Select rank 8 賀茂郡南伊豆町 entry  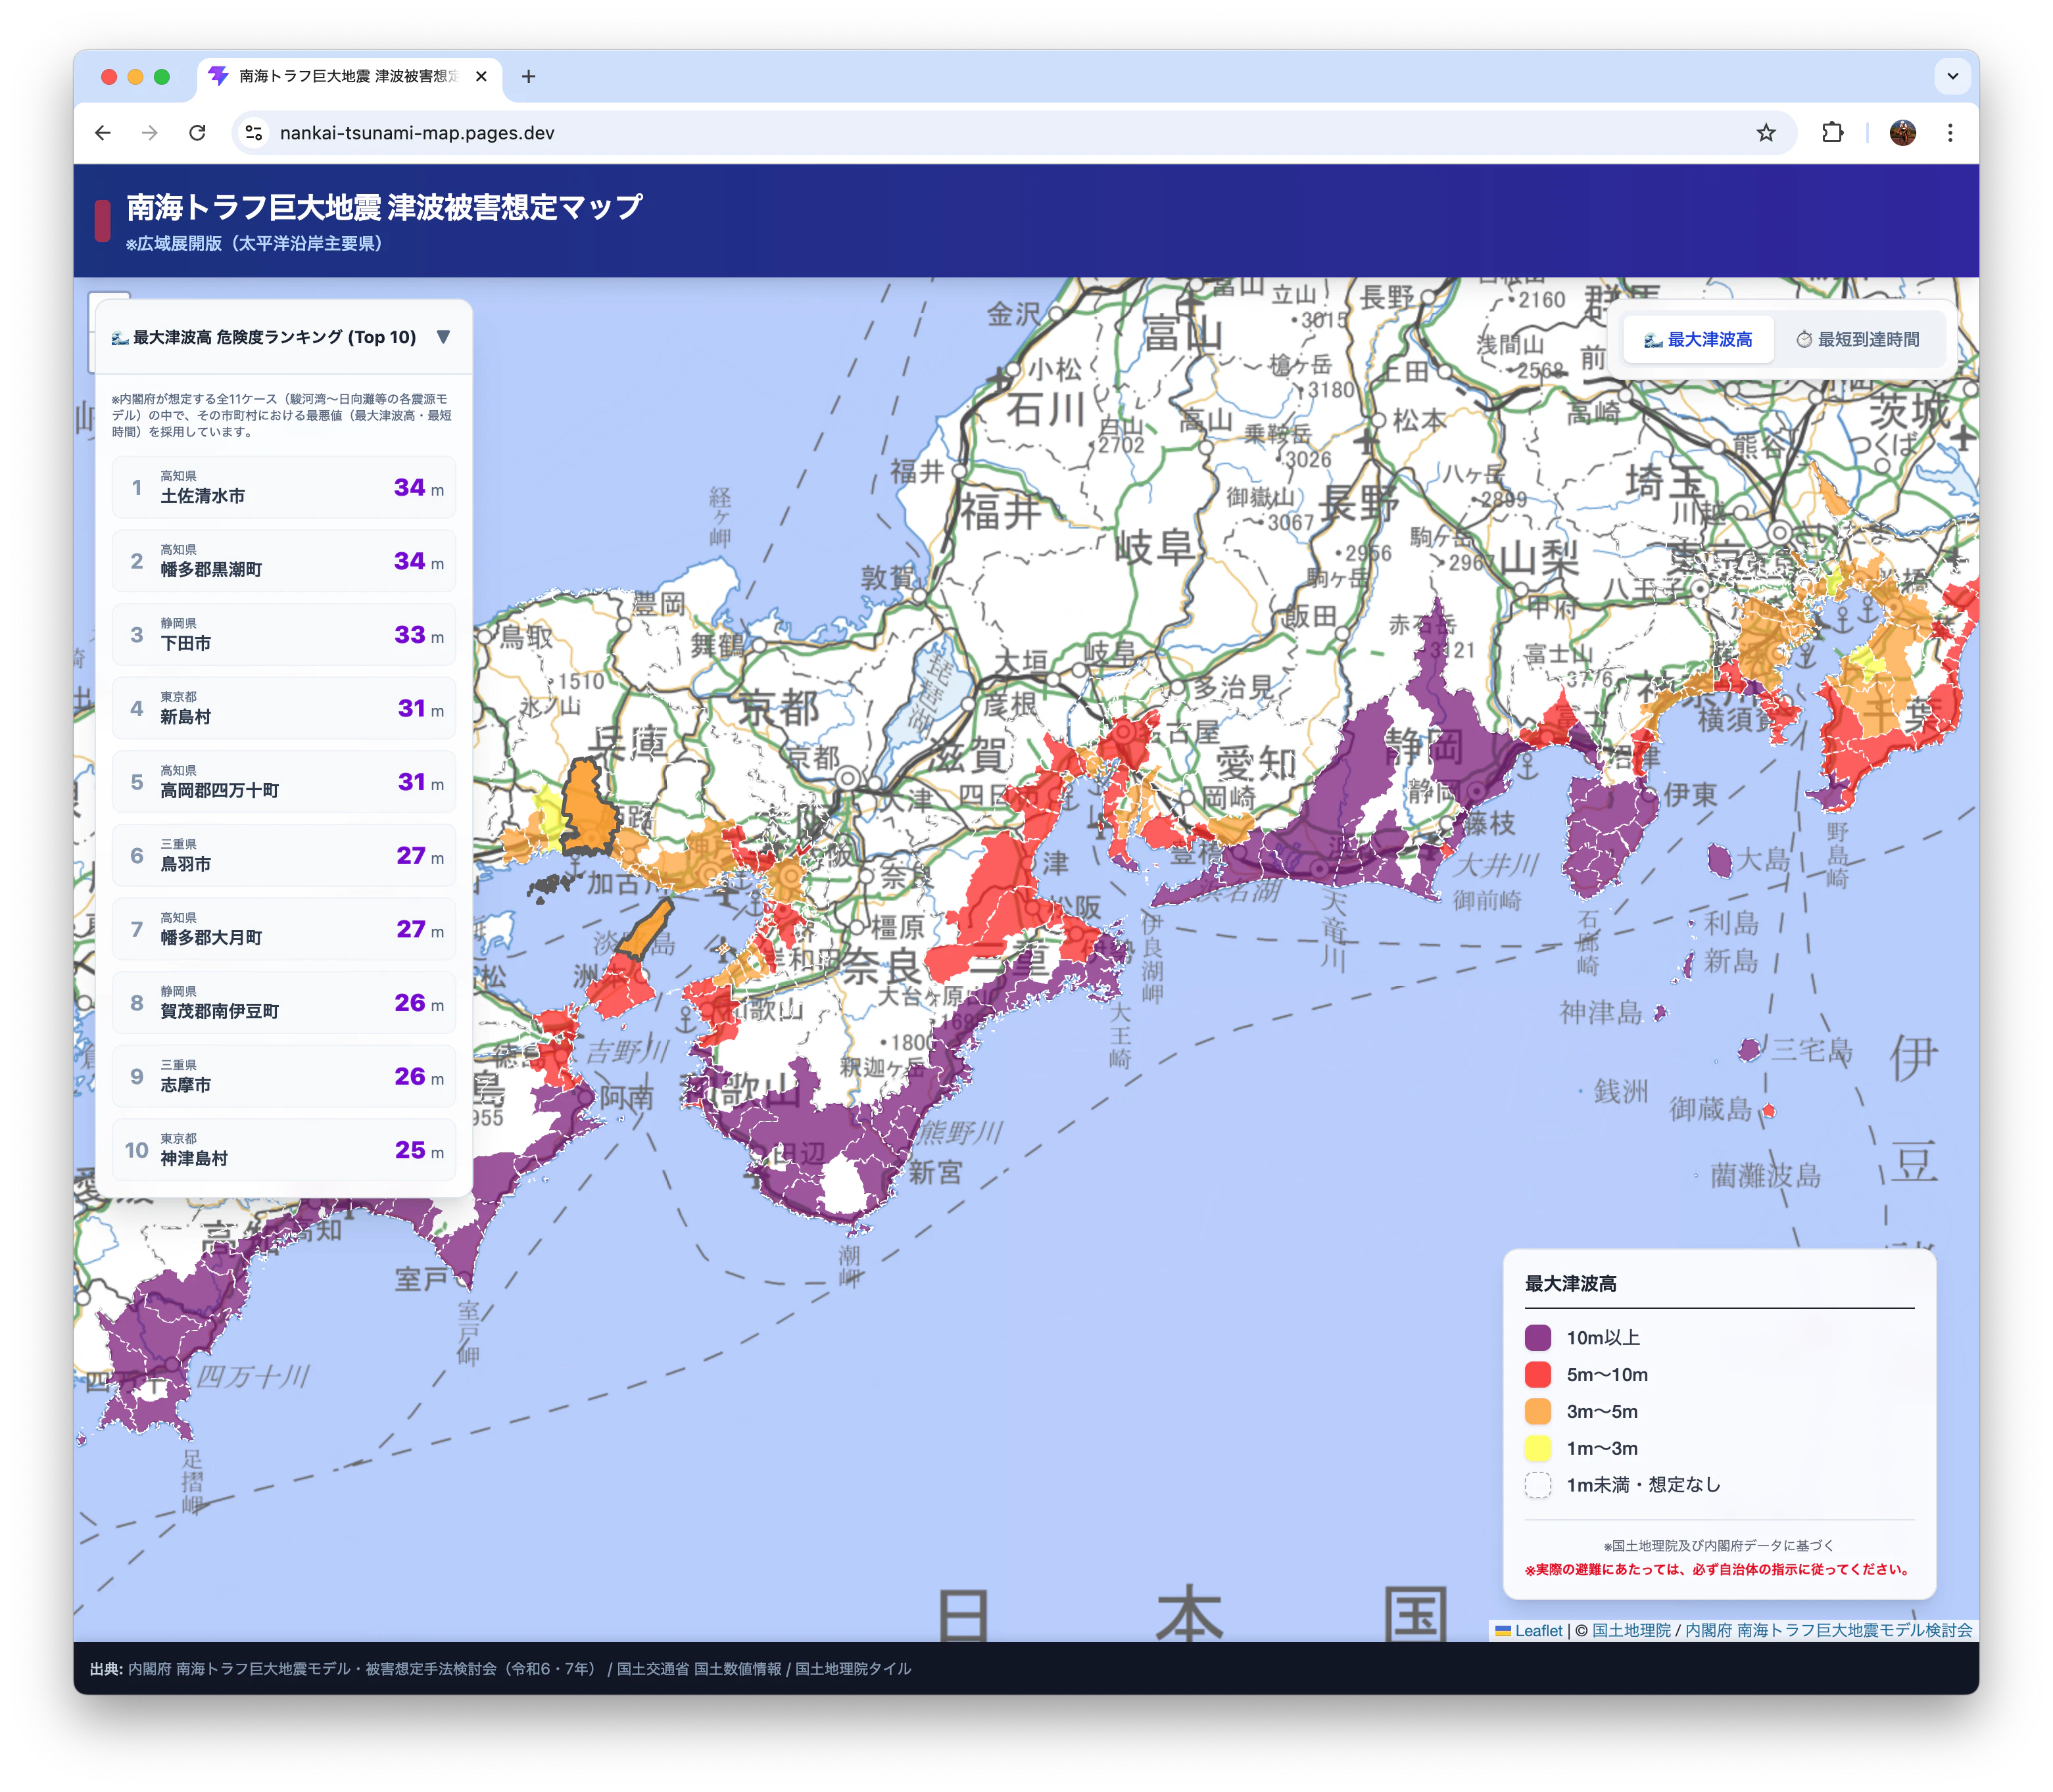(x=284, y=1002)
